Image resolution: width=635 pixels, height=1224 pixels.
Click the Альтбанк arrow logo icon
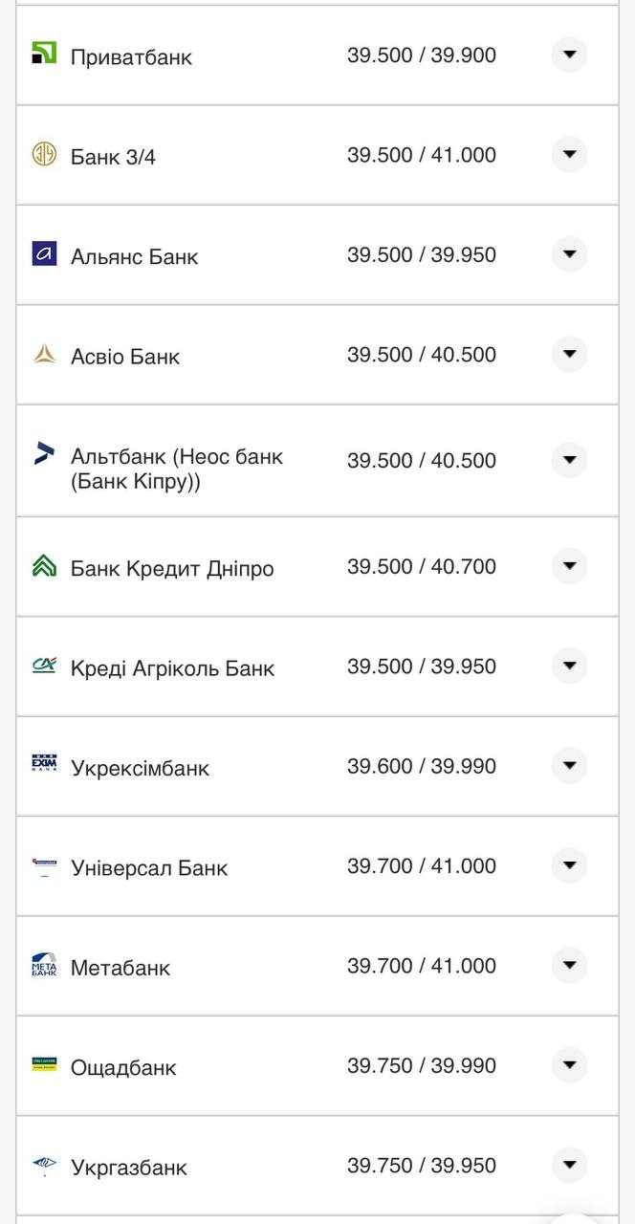point(45,457)
